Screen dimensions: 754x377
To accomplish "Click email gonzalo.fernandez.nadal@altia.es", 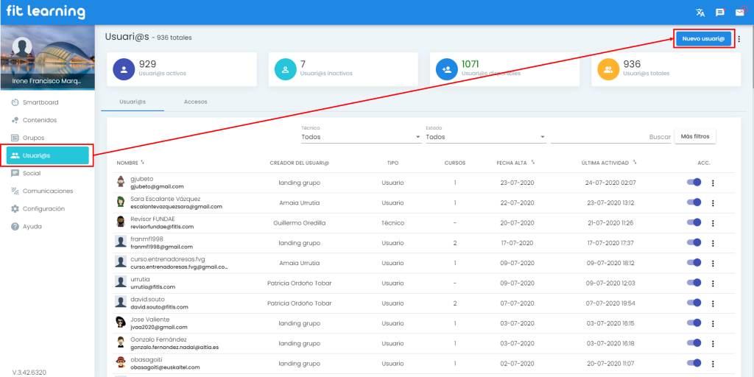I will coord(175,348).
